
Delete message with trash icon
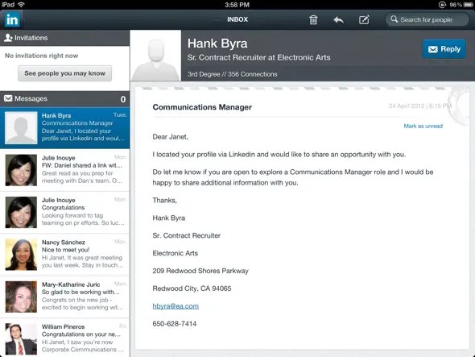(313, 19)
